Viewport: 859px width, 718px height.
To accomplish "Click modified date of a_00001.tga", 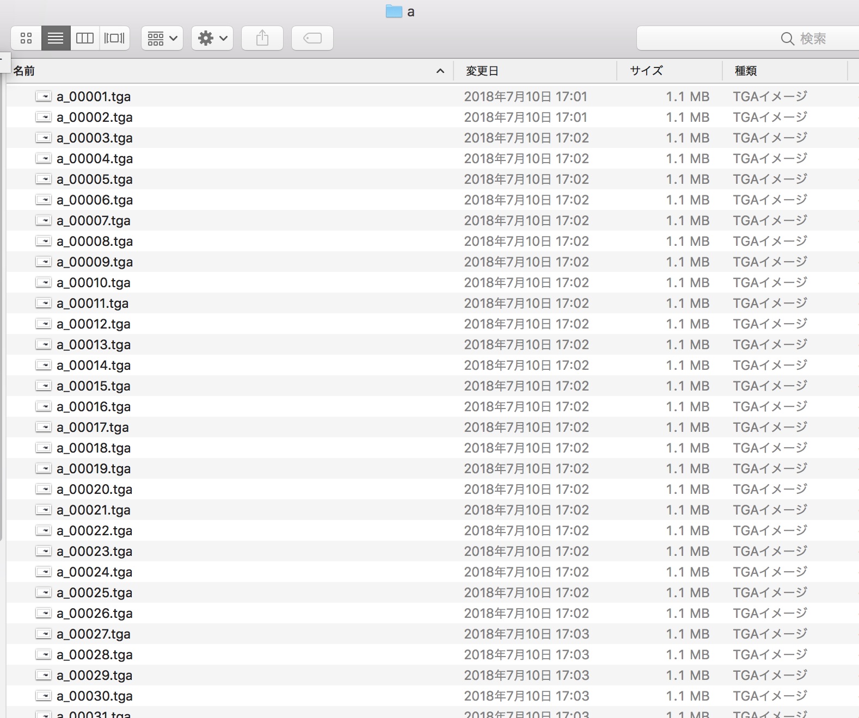I will pyautogui.click(x=526, y=96).
